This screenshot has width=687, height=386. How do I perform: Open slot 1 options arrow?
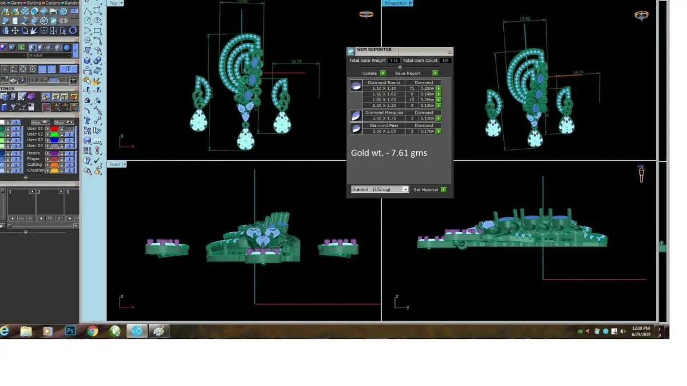click(32, 191)
